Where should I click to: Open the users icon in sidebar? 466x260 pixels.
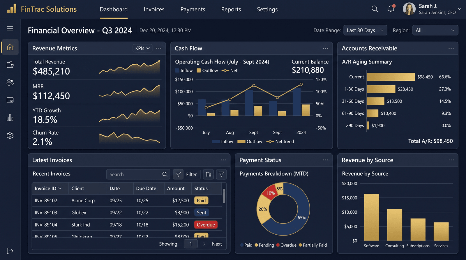point(10,82)
